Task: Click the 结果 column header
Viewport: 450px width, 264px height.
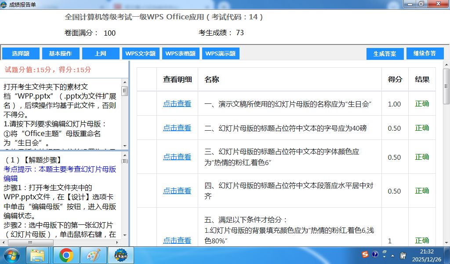Action: coord(422,80)
